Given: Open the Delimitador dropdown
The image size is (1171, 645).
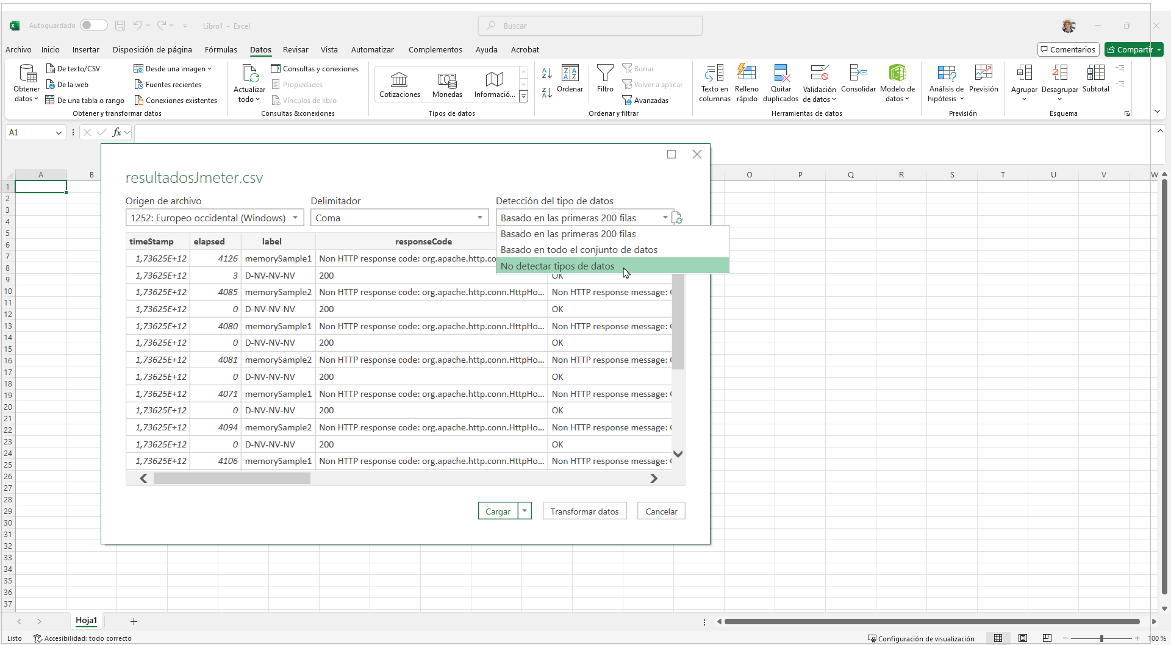Looking at the screenshot, I should tap(480, 218).
